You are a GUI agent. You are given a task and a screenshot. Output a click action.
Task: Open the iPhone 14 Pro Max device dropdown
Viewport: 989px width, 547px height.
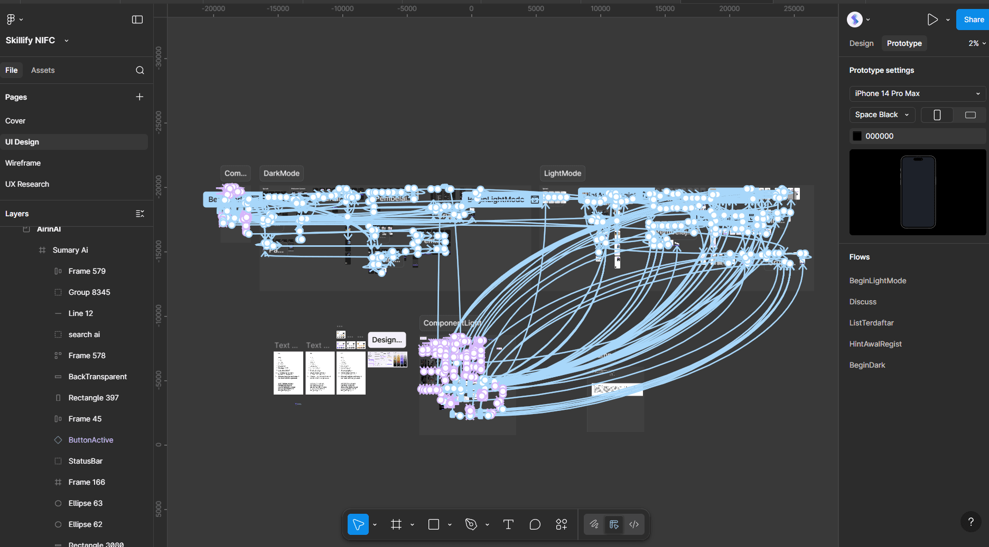tap(918, 93)
